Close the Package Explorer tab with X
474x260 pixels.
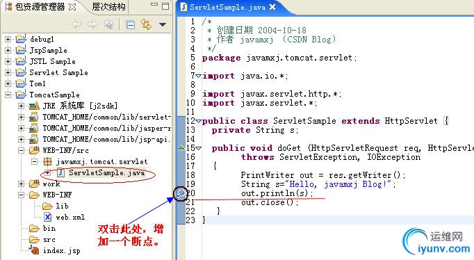pyautogui.click(x=72, y=7)
